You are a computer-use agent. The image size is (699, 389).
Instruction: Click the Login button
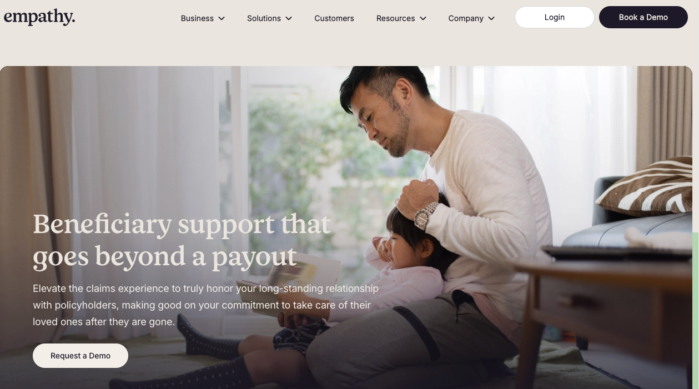(x=555, y=17)
